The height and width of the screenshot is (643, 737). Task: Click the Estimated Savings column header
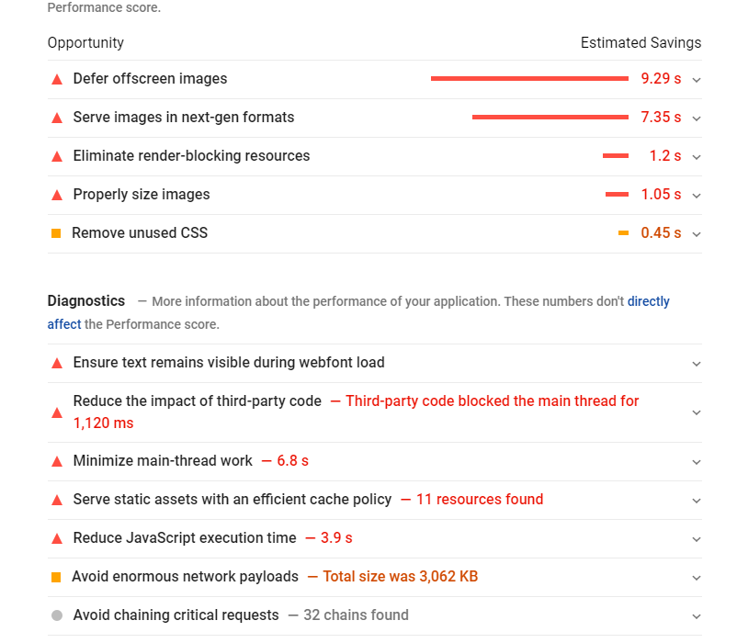[641, 43]
